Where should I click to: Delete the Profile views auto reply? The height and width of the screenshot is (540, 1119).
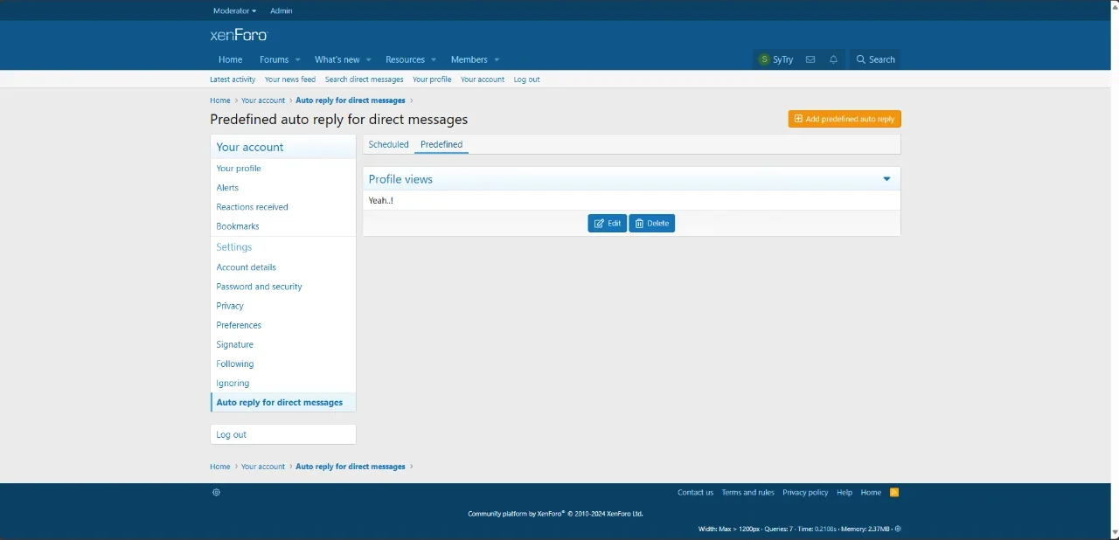[652, 224]
